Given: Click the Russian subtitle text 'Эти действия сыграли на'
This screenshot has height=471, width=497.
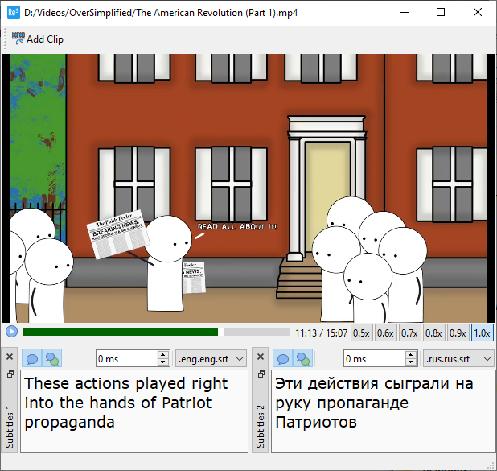Looking at the screenshot, I should tap(374, 384).
